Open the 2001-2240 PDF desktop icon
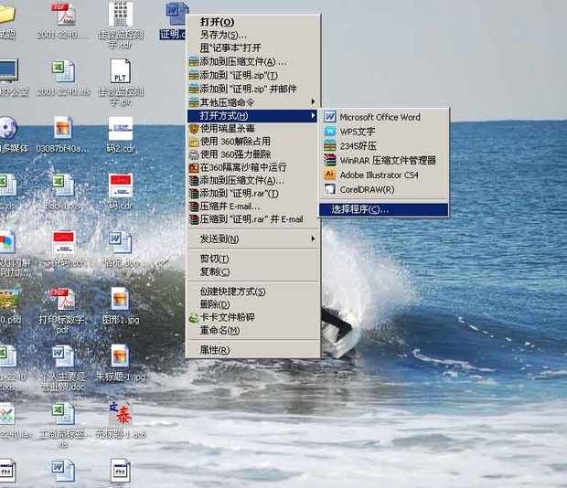567x488 pixels. (63, 15)
